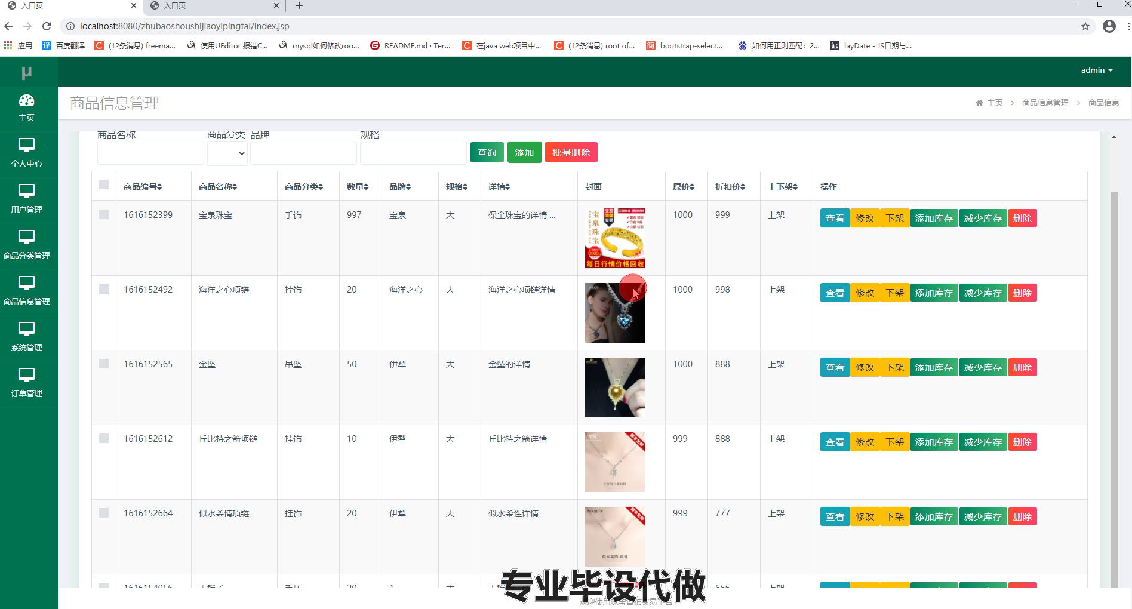The height and width of the screenshot is (609, 1132).
Task: Click the green 添加 button
Action: point(524,152)
